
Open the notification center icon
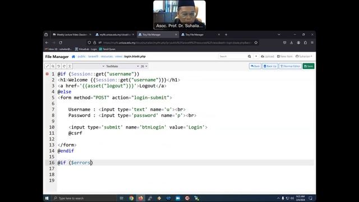(310, 198)
